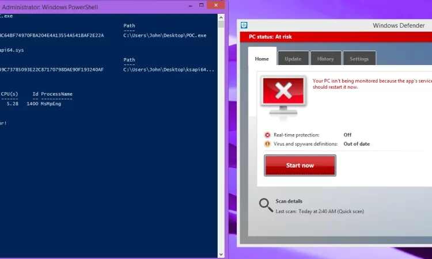
Task: Click the MsMpEng process name in PowerShell
Action: click(51, 104)
